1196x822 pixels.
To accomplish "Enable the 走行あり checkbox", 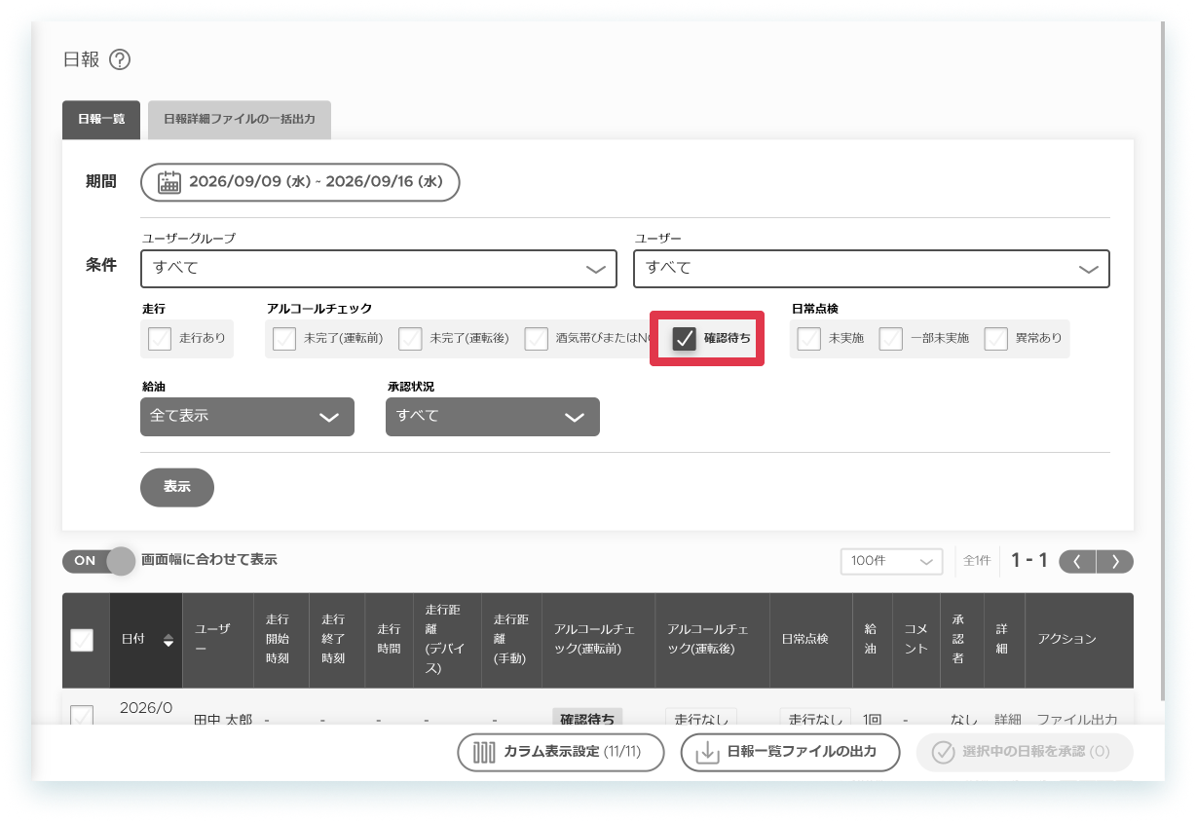I will (x=160, y=338).
